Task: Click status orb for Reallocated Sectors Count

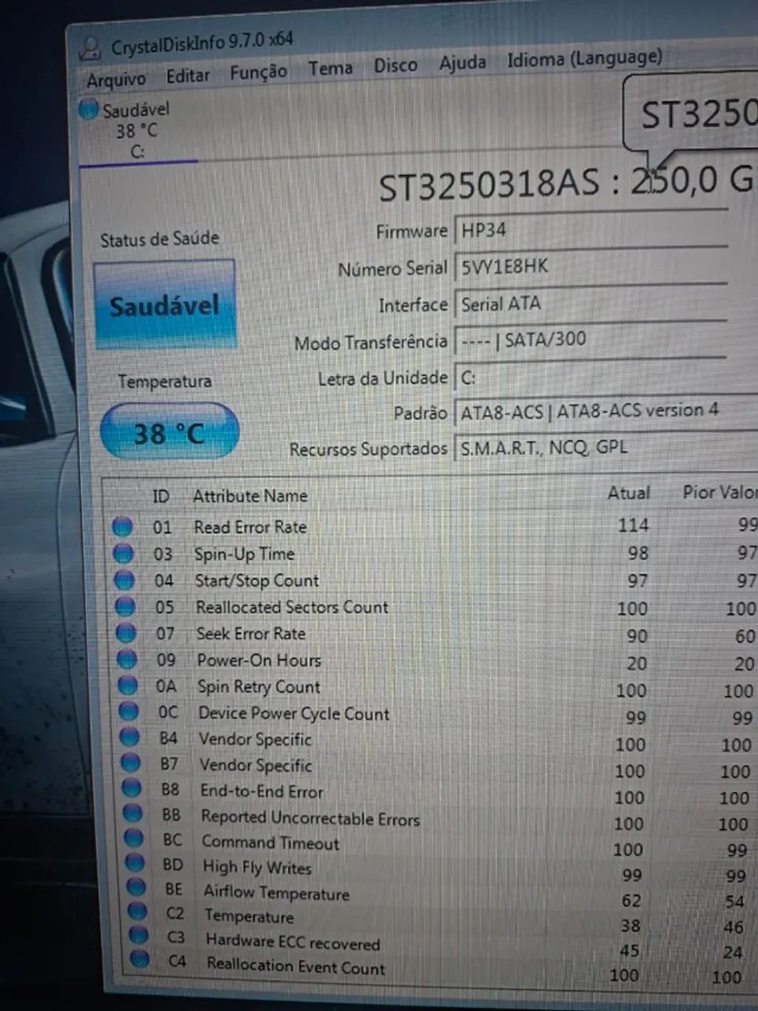Action: tap(125, 607)
